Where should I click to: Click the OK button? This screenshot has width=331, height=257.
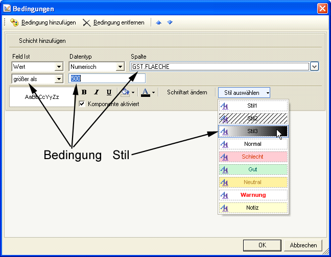coord(262,245)
